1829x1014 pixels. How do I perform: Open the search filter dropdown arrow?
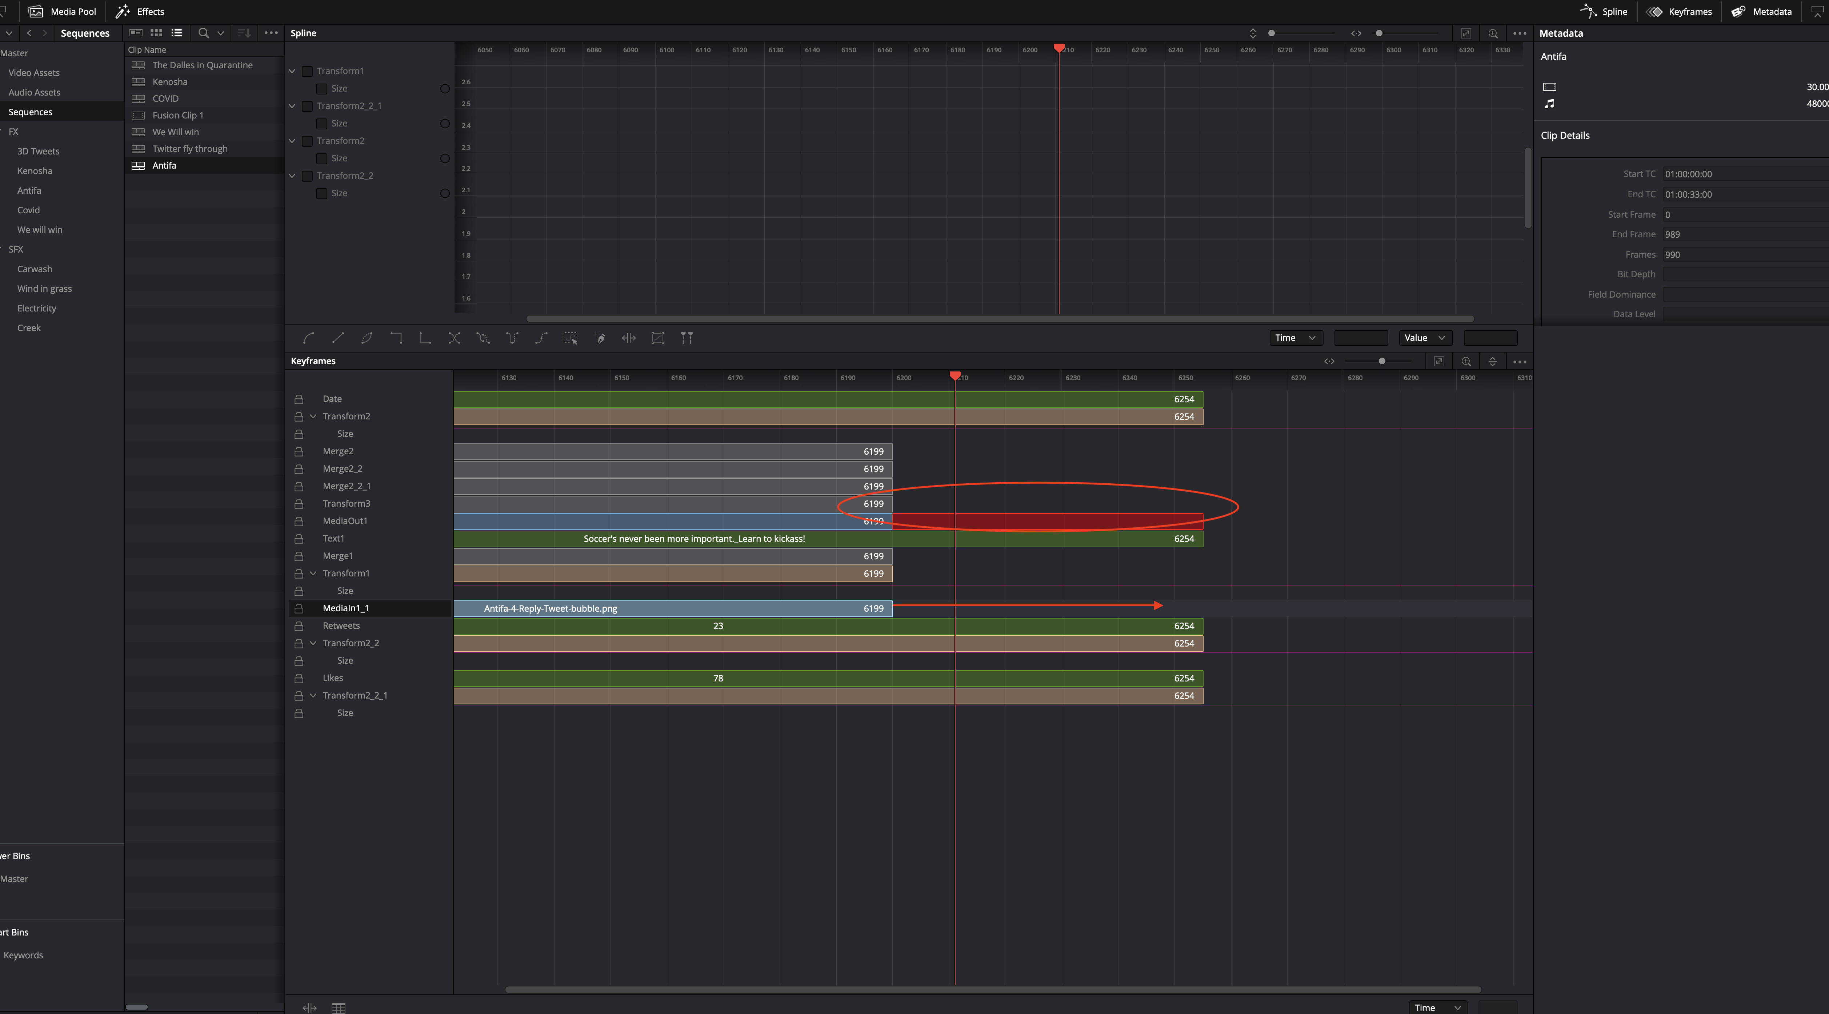coord(221,33)
